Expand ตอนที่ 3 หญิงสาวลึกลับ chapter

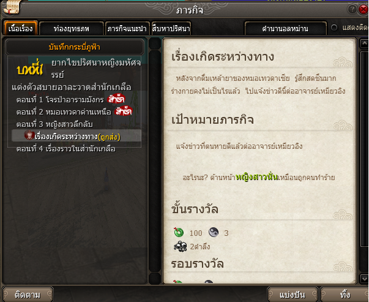pos(54,124)
